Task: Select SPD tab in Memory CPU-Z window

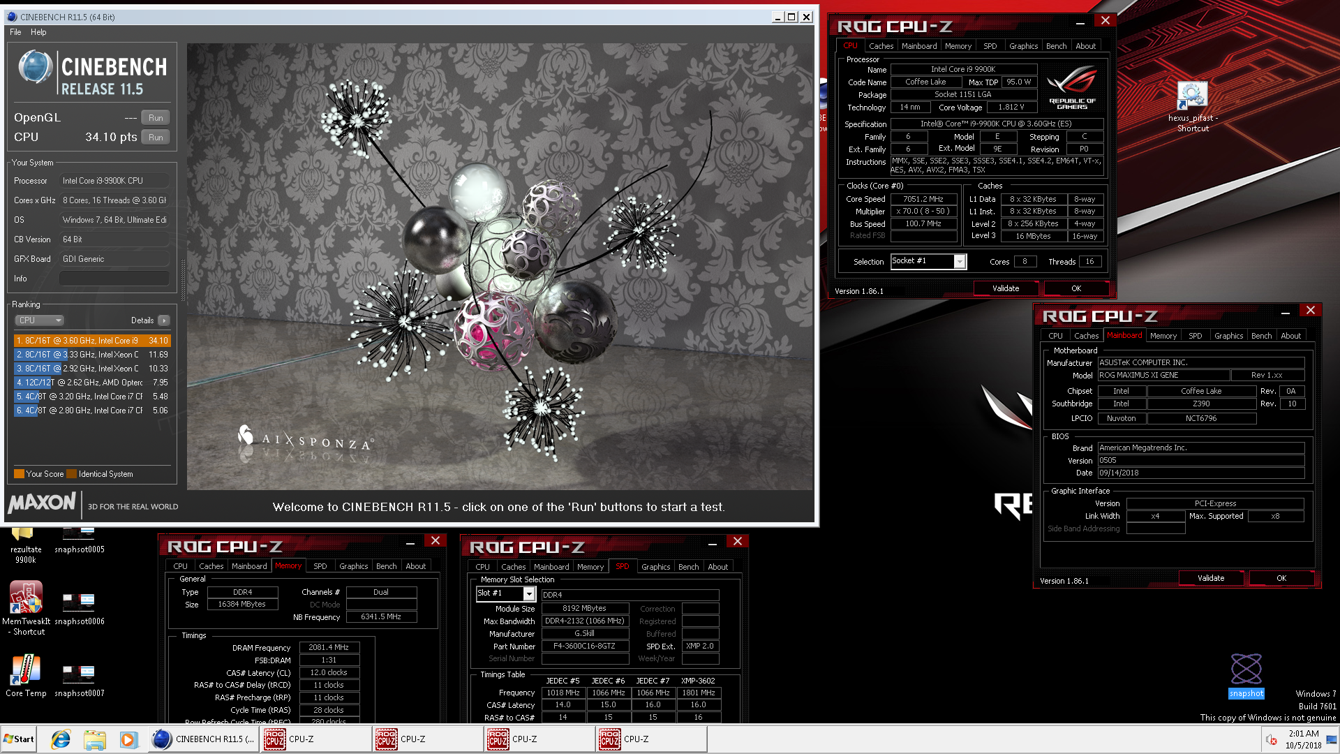Action: 320,566
